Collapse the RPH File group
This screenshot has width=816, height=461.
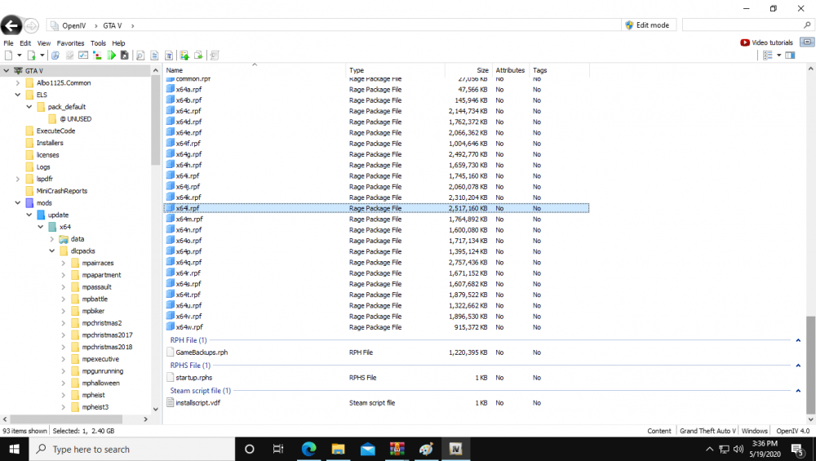click(798, 340)
